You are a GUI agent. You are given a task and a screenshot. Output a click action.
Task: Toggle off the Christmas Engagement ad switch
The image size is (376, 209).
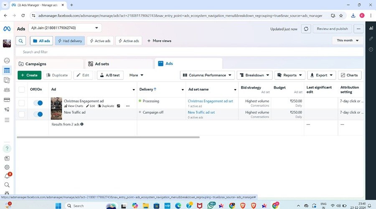coord(38,103)
